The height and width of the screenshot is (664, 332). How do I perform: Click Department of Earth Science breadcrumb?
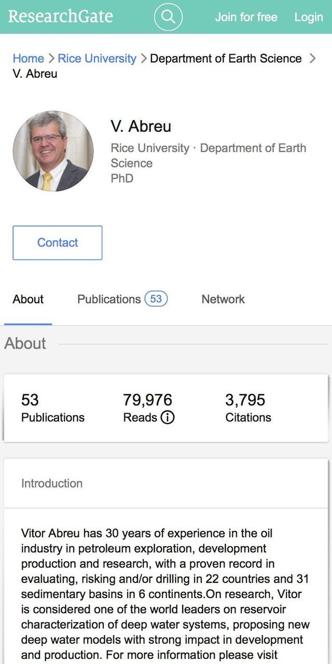[226, 59]
